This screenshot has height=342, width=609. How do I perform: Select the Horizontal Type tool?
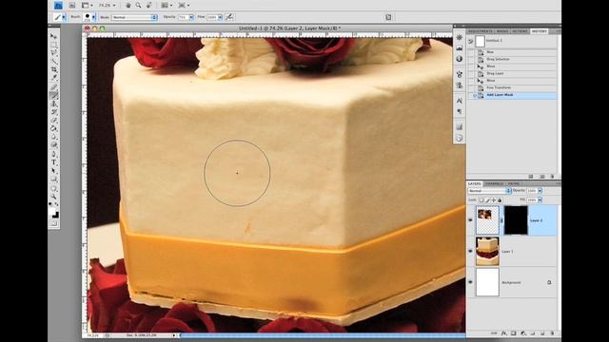click(x=54, y=162)
